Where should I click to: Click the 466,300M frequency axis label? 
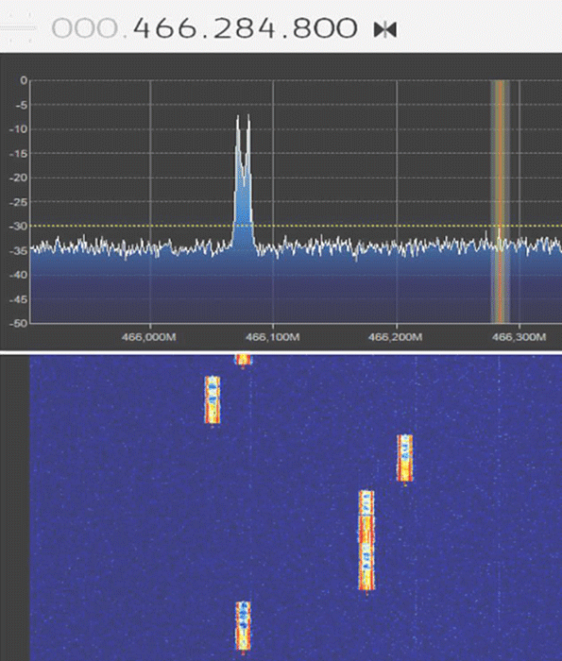[519, 337]
